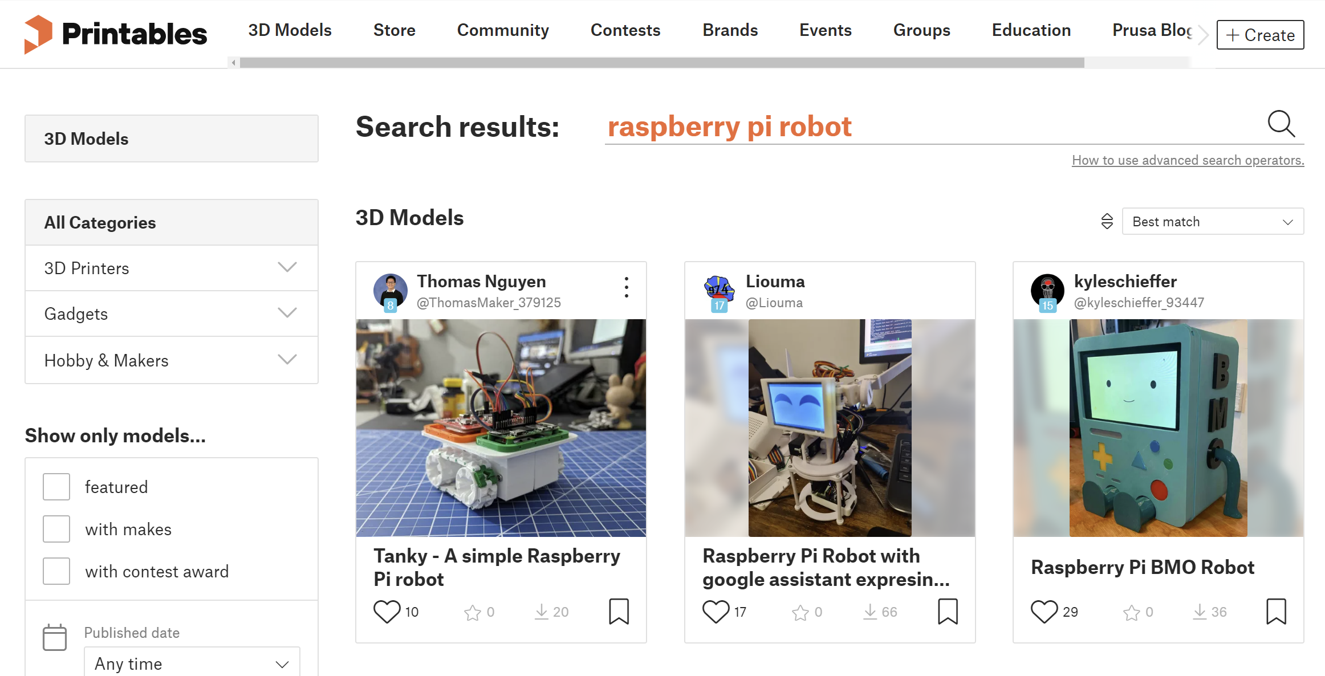1325x676 pixels.
Task: Click the search magnifier icon
Action: [1281, 124]
